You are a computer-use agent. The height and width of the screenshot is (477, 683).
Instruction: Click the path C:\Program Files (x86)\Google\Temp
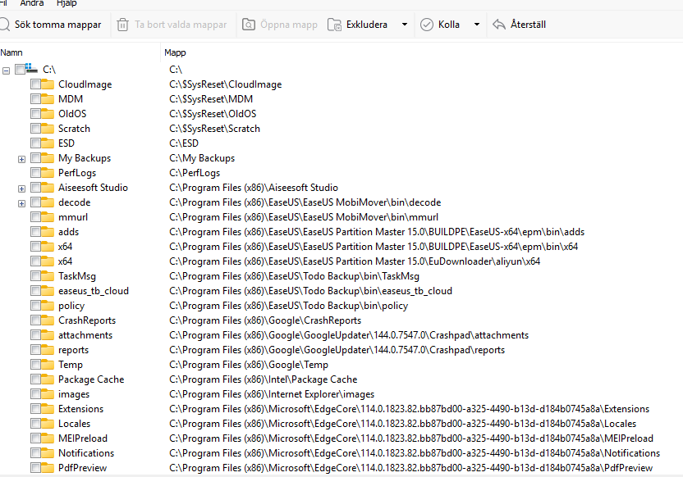[x=249, y=365]
